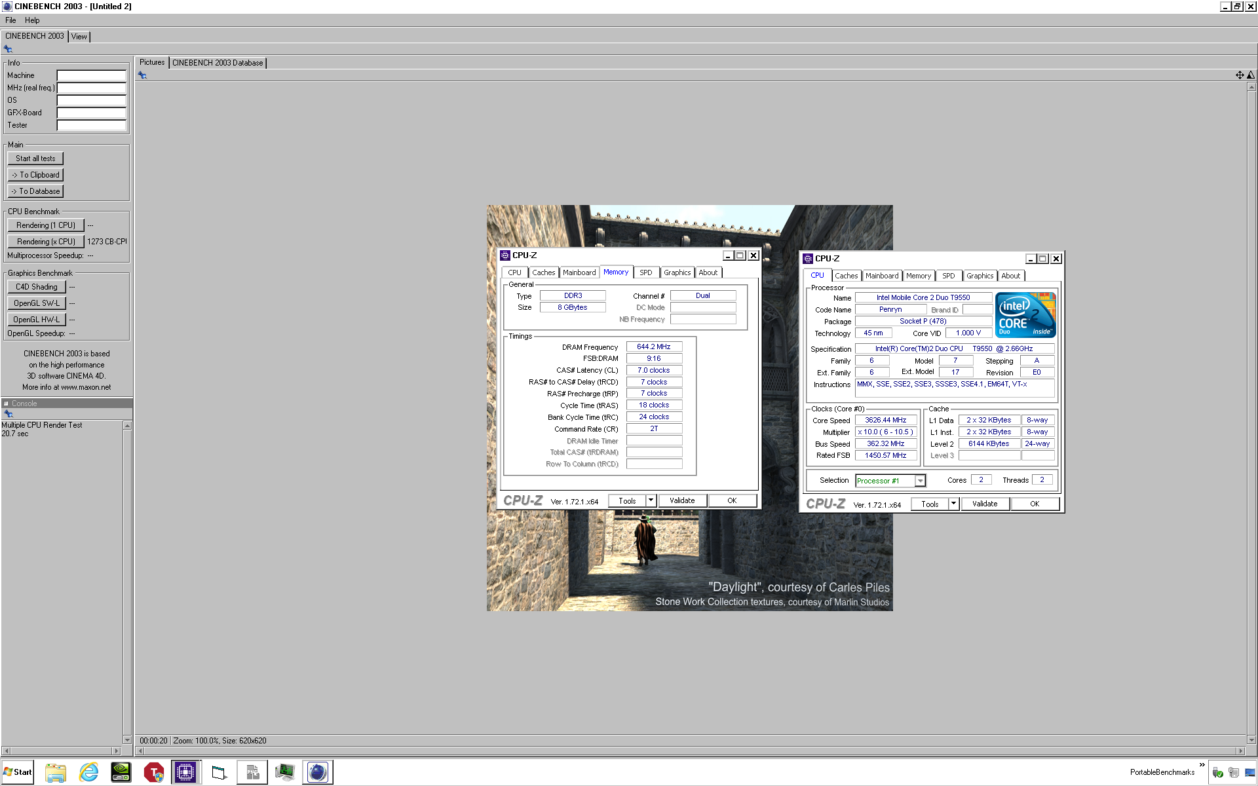Click the PNG file taskbar button
Screen dimensions: 1258x786
click(x=252, y=772)
